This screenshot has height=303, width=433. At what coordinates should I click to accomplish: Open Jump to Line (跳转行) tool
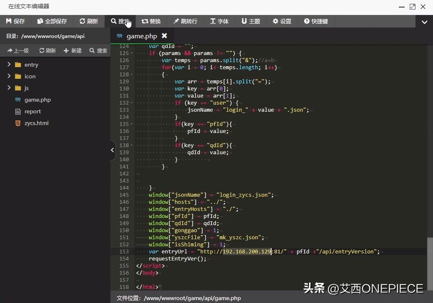[x=185, y=21]
